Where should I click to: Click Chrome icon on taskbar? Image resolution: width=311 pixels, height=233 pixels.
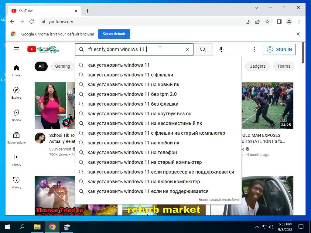pos(52,227)
